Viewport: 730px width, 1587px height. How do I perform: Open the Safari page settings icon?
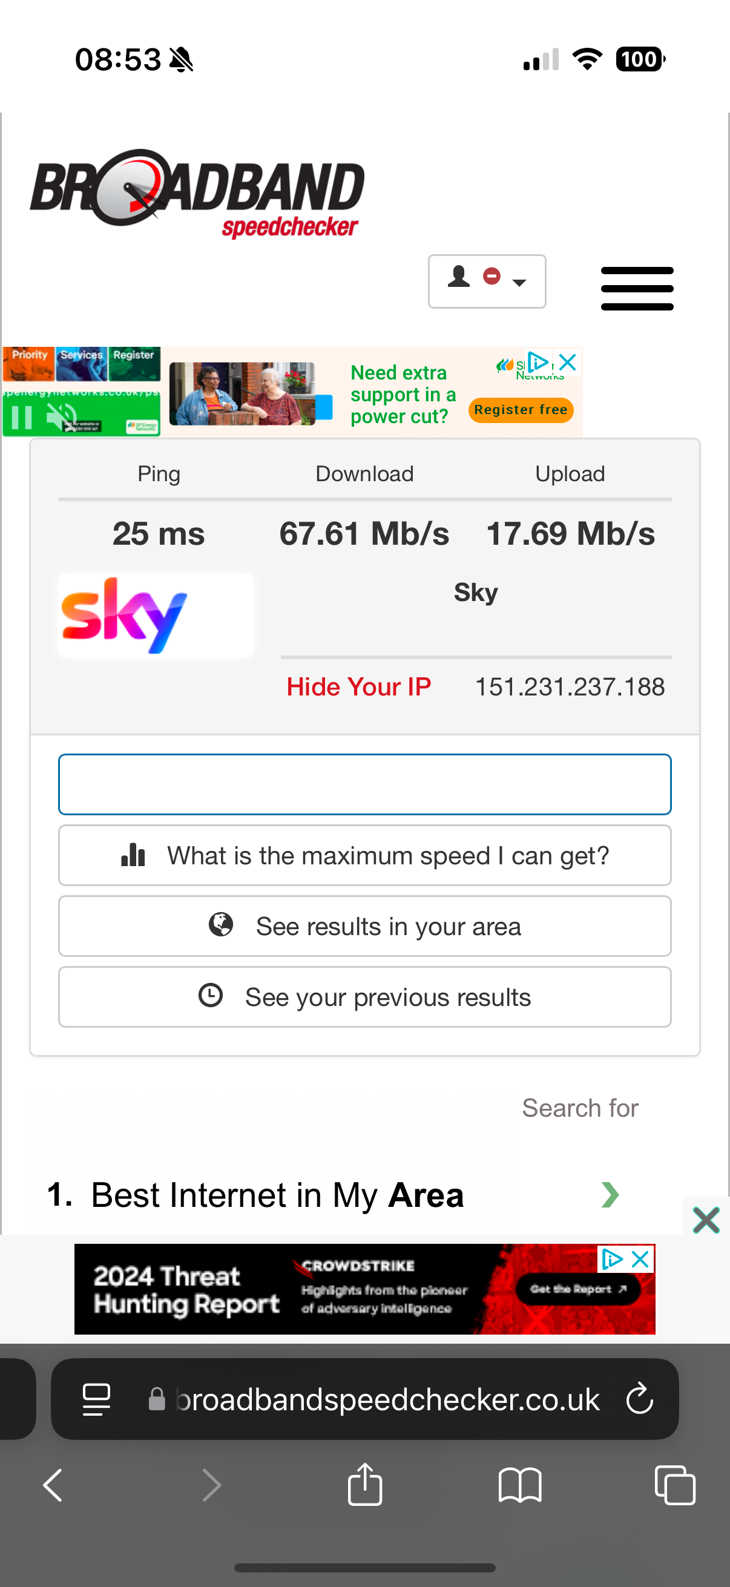(x=97, y=1399)
